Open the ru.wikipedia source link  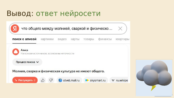(119, 80)
